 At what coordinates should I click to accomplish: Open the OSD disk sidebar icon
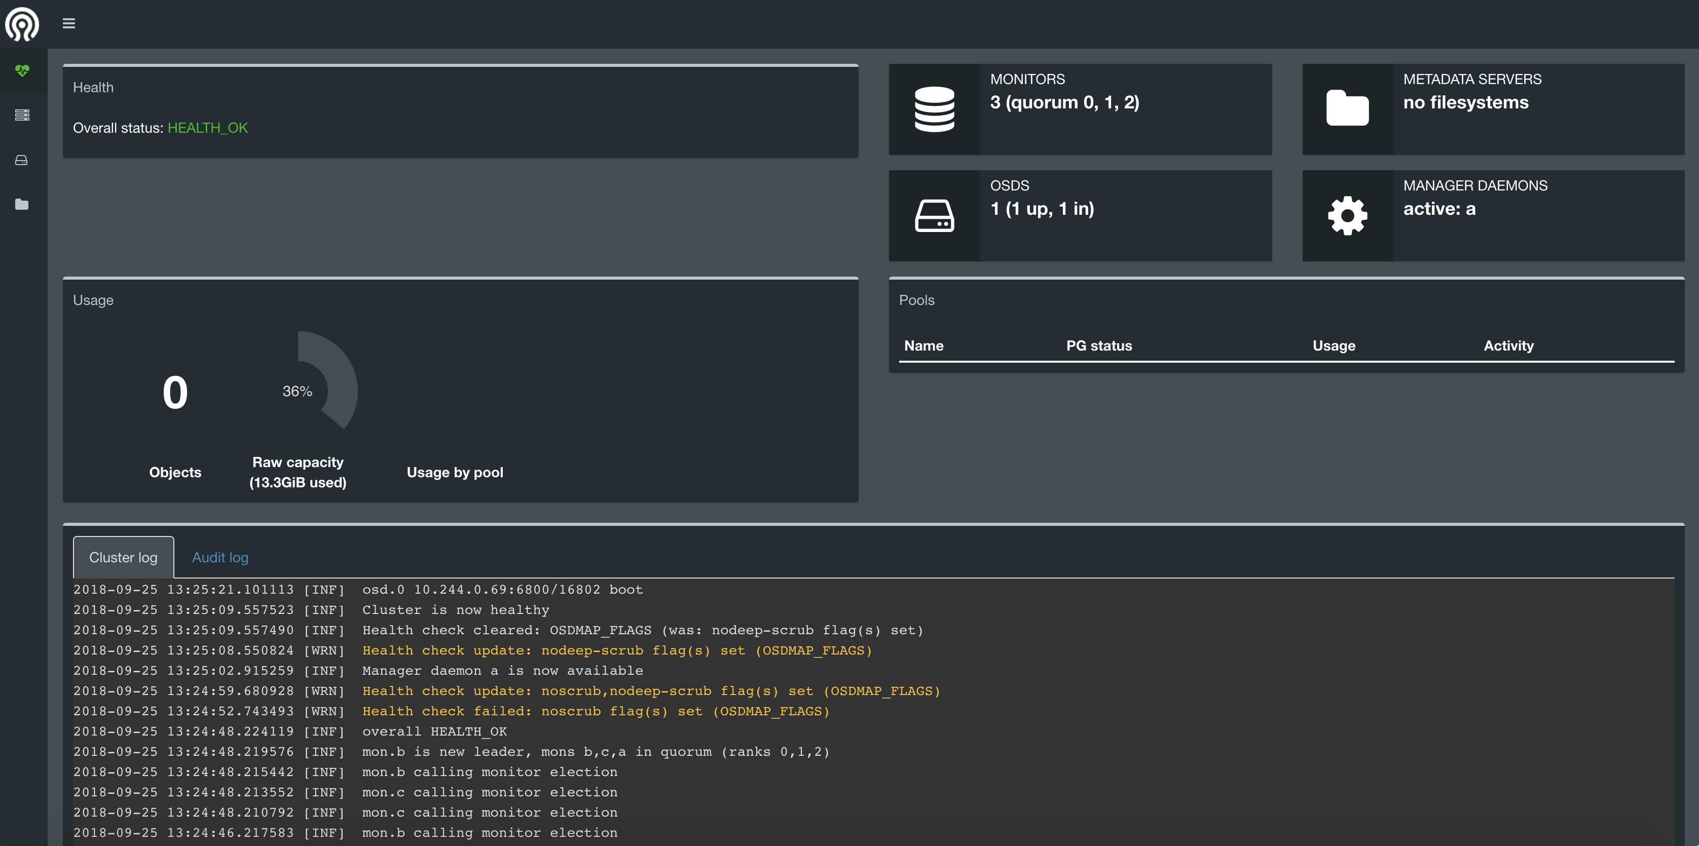click(22, 160)
